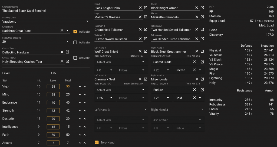Uncheck the Two-Hand checkbox
Screen dimensions: 277x147
[x=97, y=142]
